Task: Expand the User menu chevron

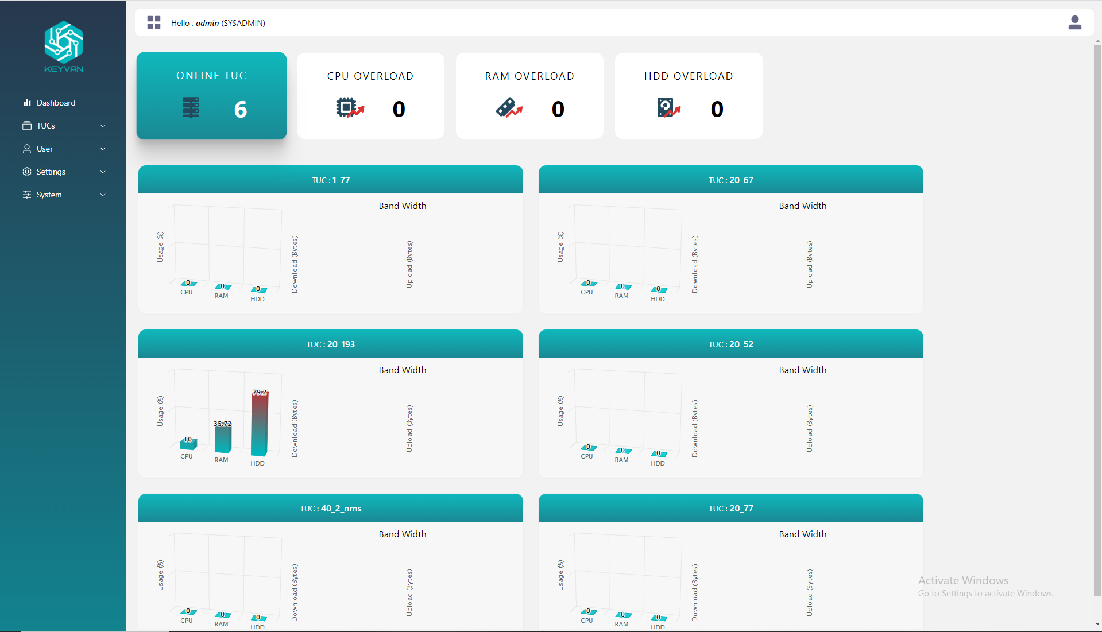Action: [x=103, y=149]
